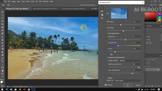Viewport: 162px width, 91px height.
Task: Choose Sky Brush tool in Sky Replacement dialog
Action: (x=102, y=11)
